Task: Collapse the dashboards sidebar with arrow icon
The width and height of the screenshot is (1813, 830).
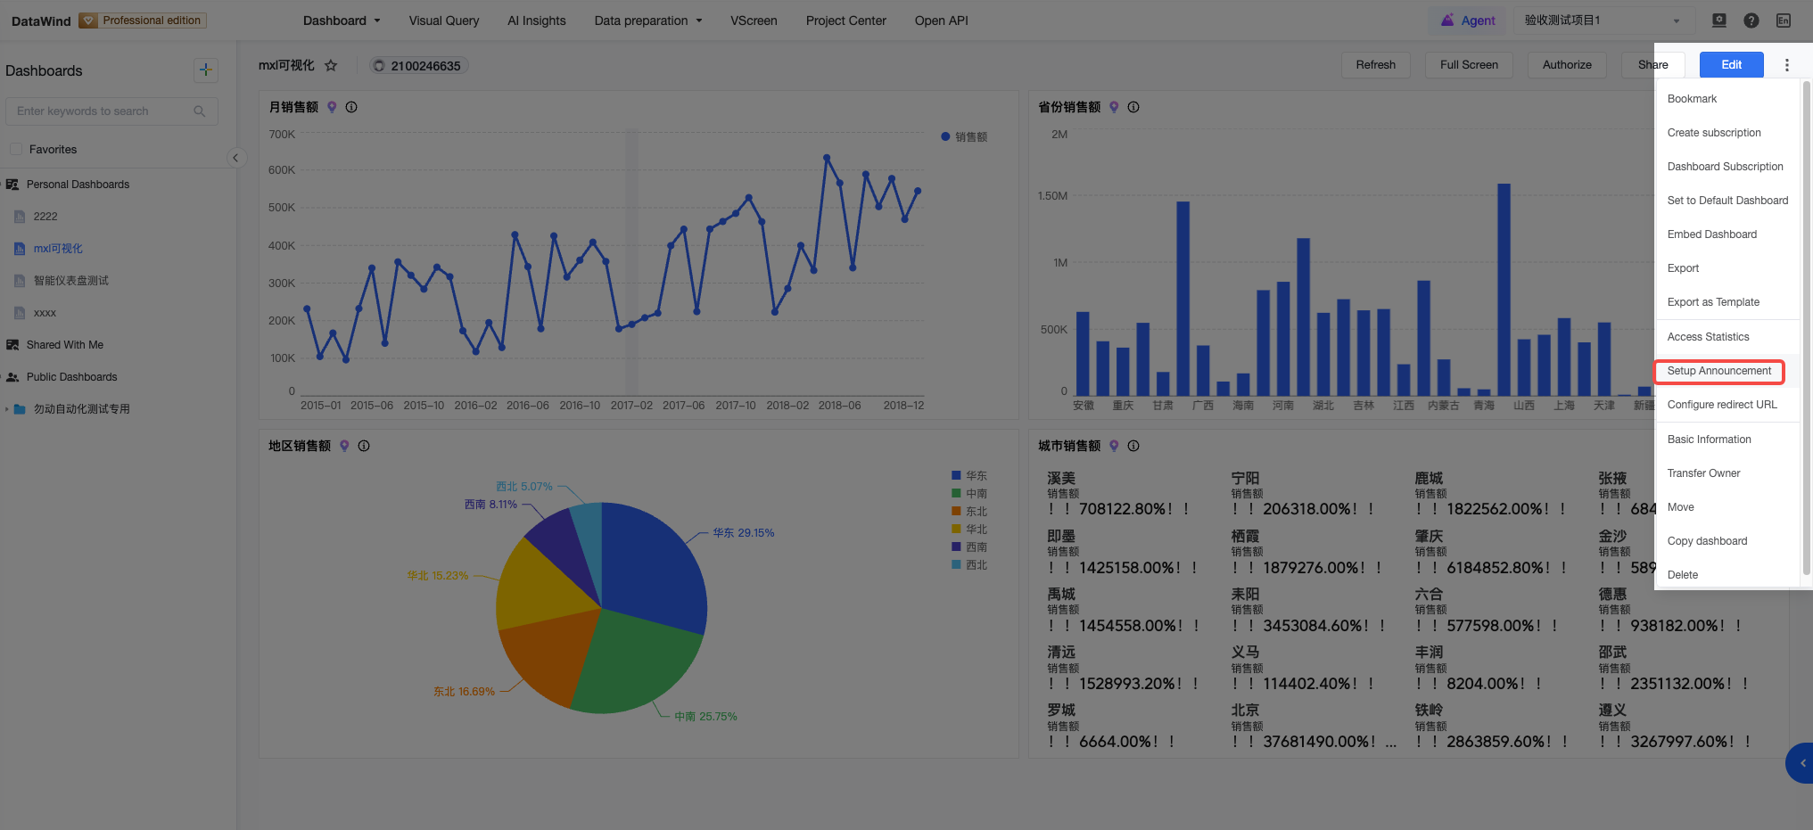Action: click(x=235, y=158)
